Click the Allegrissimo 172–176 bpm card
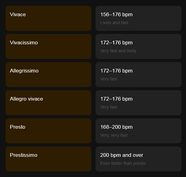This screenshot has width=186, height=177. (x=139, y=75)
